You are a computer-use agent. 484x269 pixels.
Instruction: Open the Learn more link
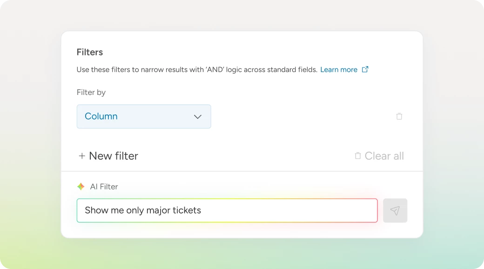(x=338, y=70)
